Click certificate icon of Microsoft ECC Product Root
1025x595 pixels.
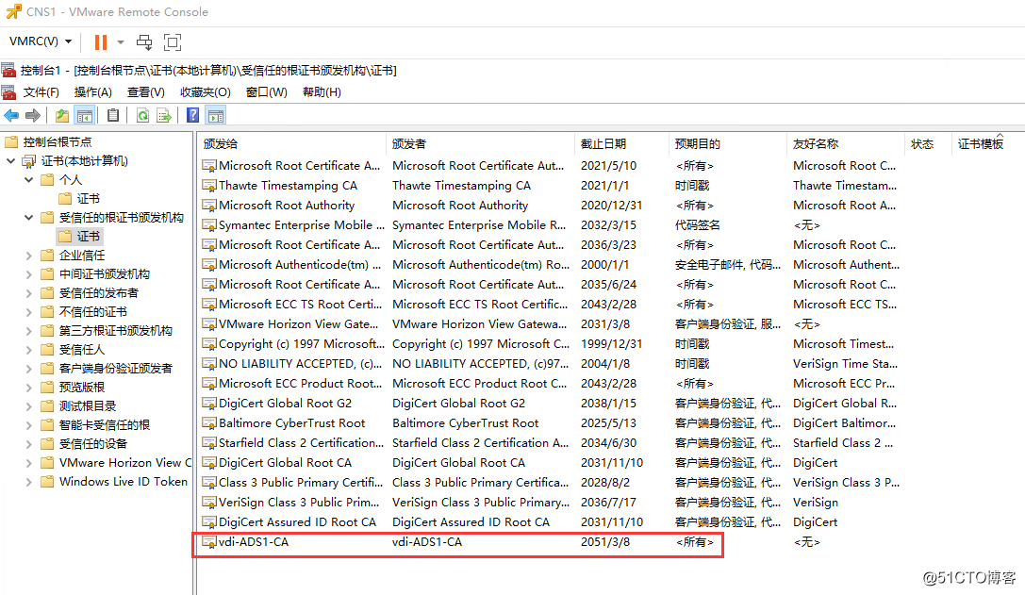tap(209, 384)
